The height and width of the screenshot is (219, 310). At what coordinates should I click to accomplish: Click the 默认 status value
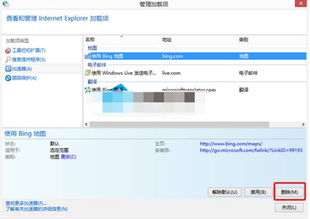click(55, 144)
